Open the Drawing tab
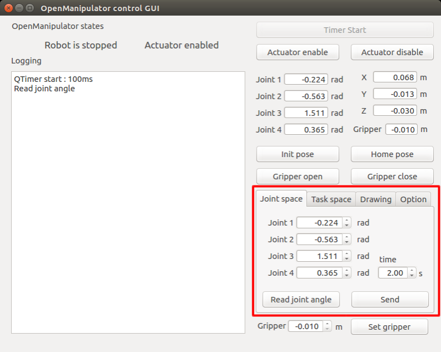 pyautogui.click(x=375, y=199)
